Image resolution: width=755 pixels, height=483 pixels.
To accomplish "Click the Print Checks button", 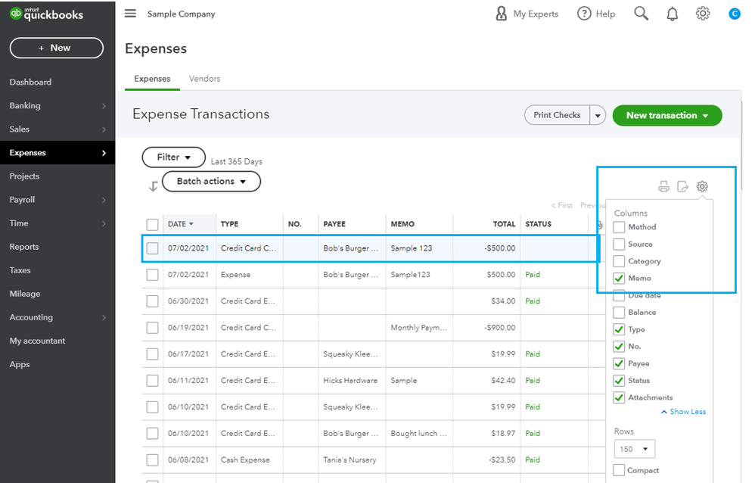I will tap(557, 115).
